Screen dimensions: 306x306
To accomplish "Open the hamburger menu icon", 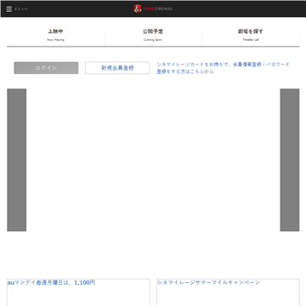I will point(9,9).
